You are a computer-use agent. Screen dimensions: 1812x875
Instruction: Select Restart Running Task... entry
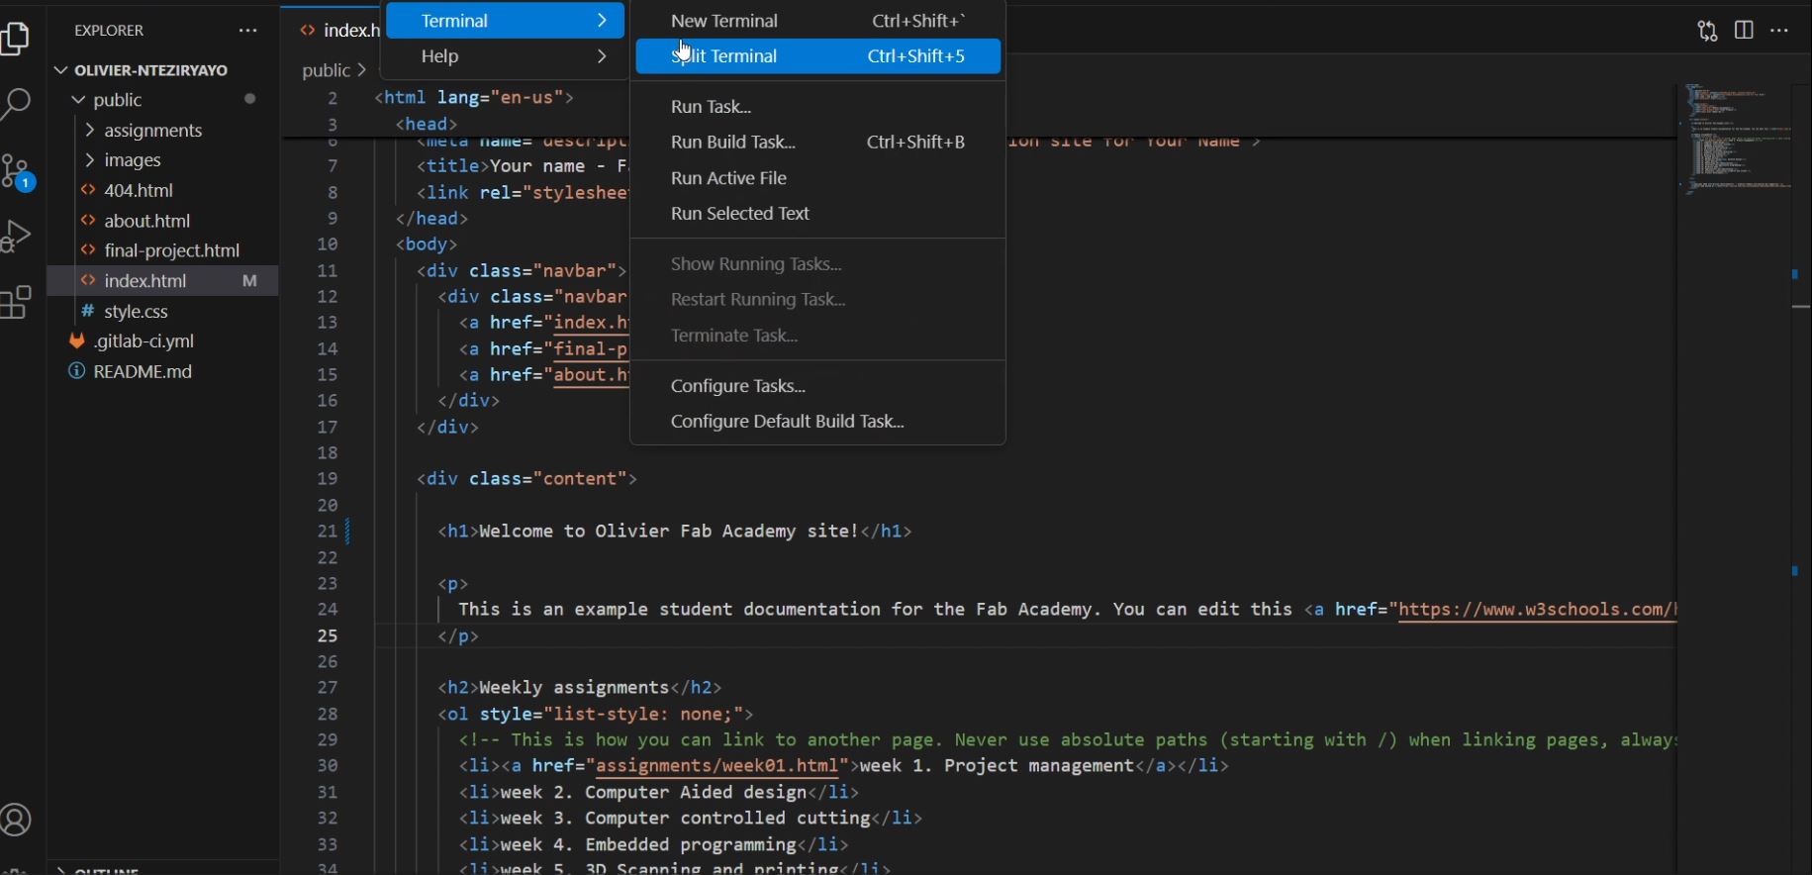click(x=817, y=300)
